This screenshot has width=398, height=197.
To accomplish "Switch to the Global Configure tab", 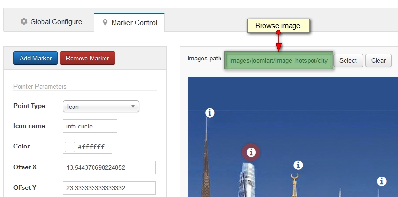I will click(51, 22).
